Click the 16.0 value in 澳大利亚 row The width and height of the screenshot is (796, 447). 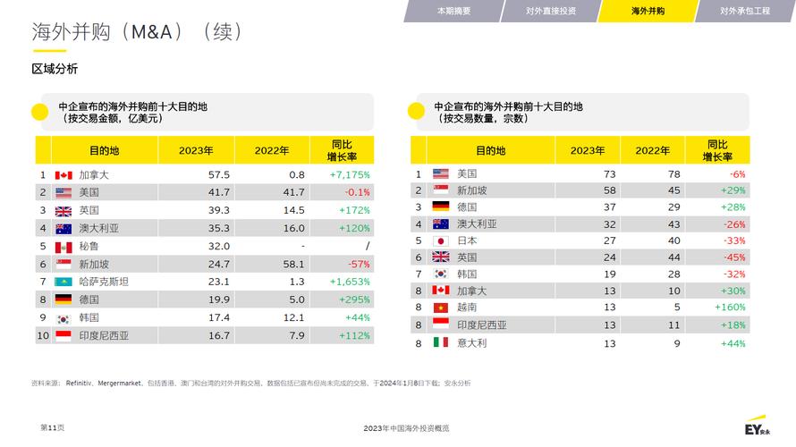click(294, 229)
